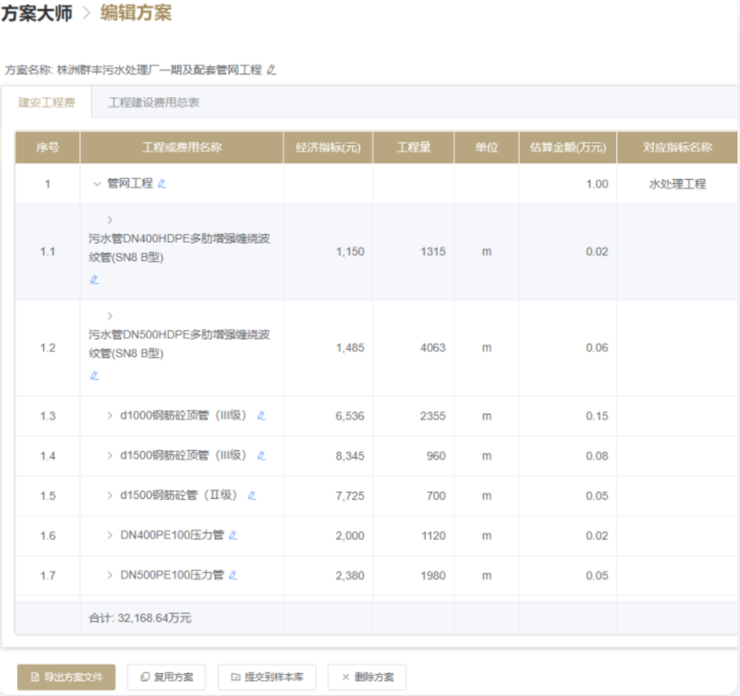Go back to 方案大师 breadcrumb
740x696 pixels.
37,14
